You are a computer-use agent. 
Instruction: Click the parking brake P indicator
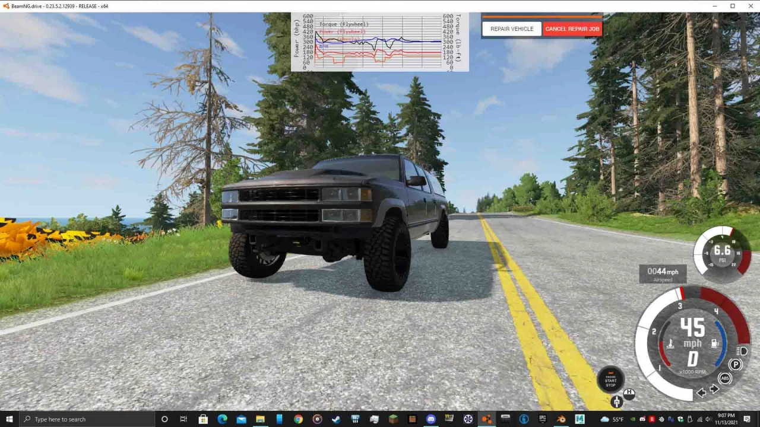pyautogui.click(x=736, y=364)
